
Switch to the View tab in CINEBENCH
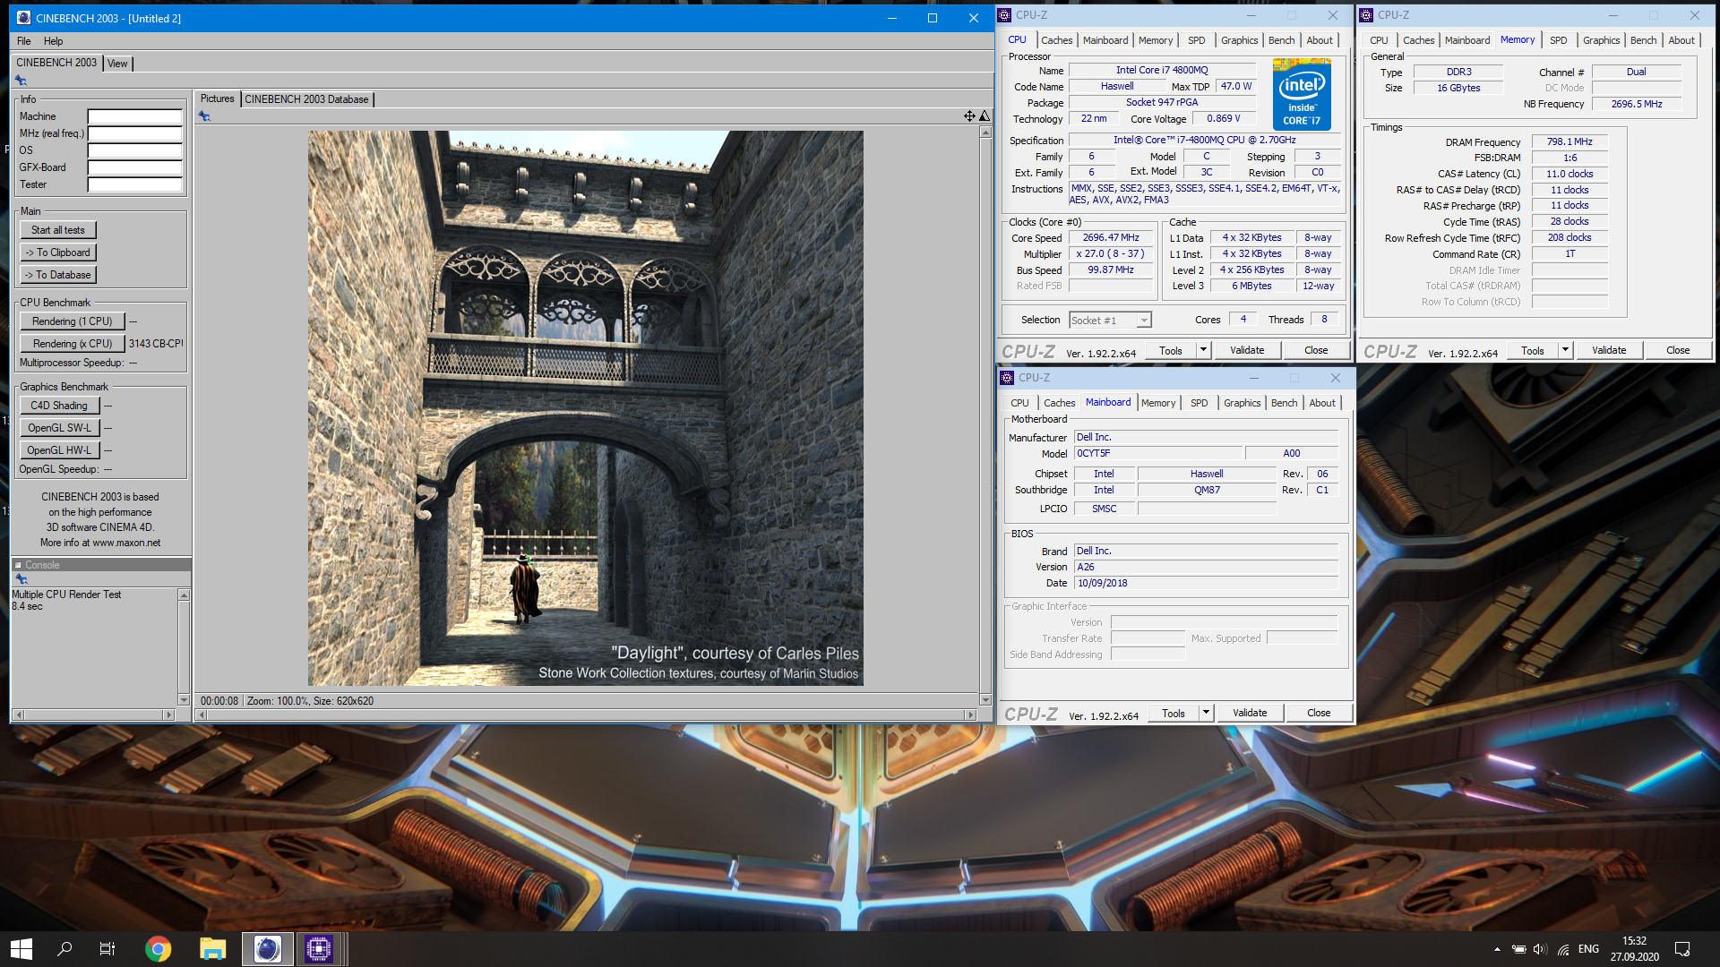(118, 64)
